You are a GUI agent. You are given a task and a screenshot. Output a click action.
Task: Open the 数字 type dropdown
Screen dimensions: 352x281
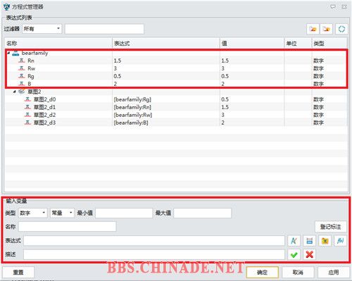coord(33,213)
